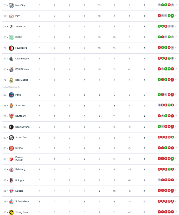Screen dimensions: 179x215
Task: Click the Paris club crest
Action: [11, 95]
